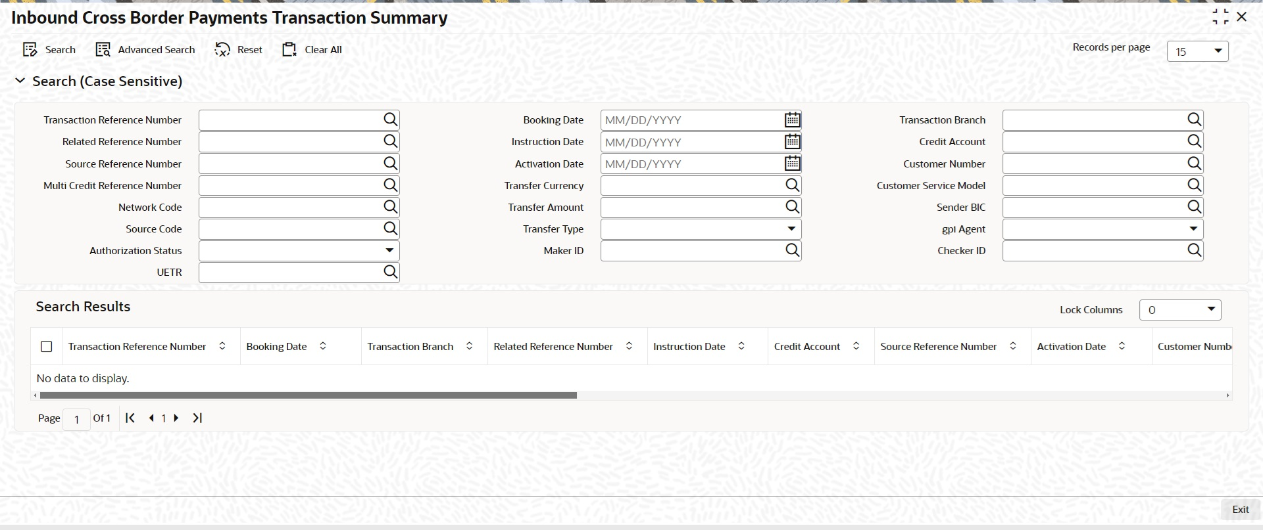Open the Booking Date calendar picker
Viewport: 1263px width, 530px height.
(793, 120)
